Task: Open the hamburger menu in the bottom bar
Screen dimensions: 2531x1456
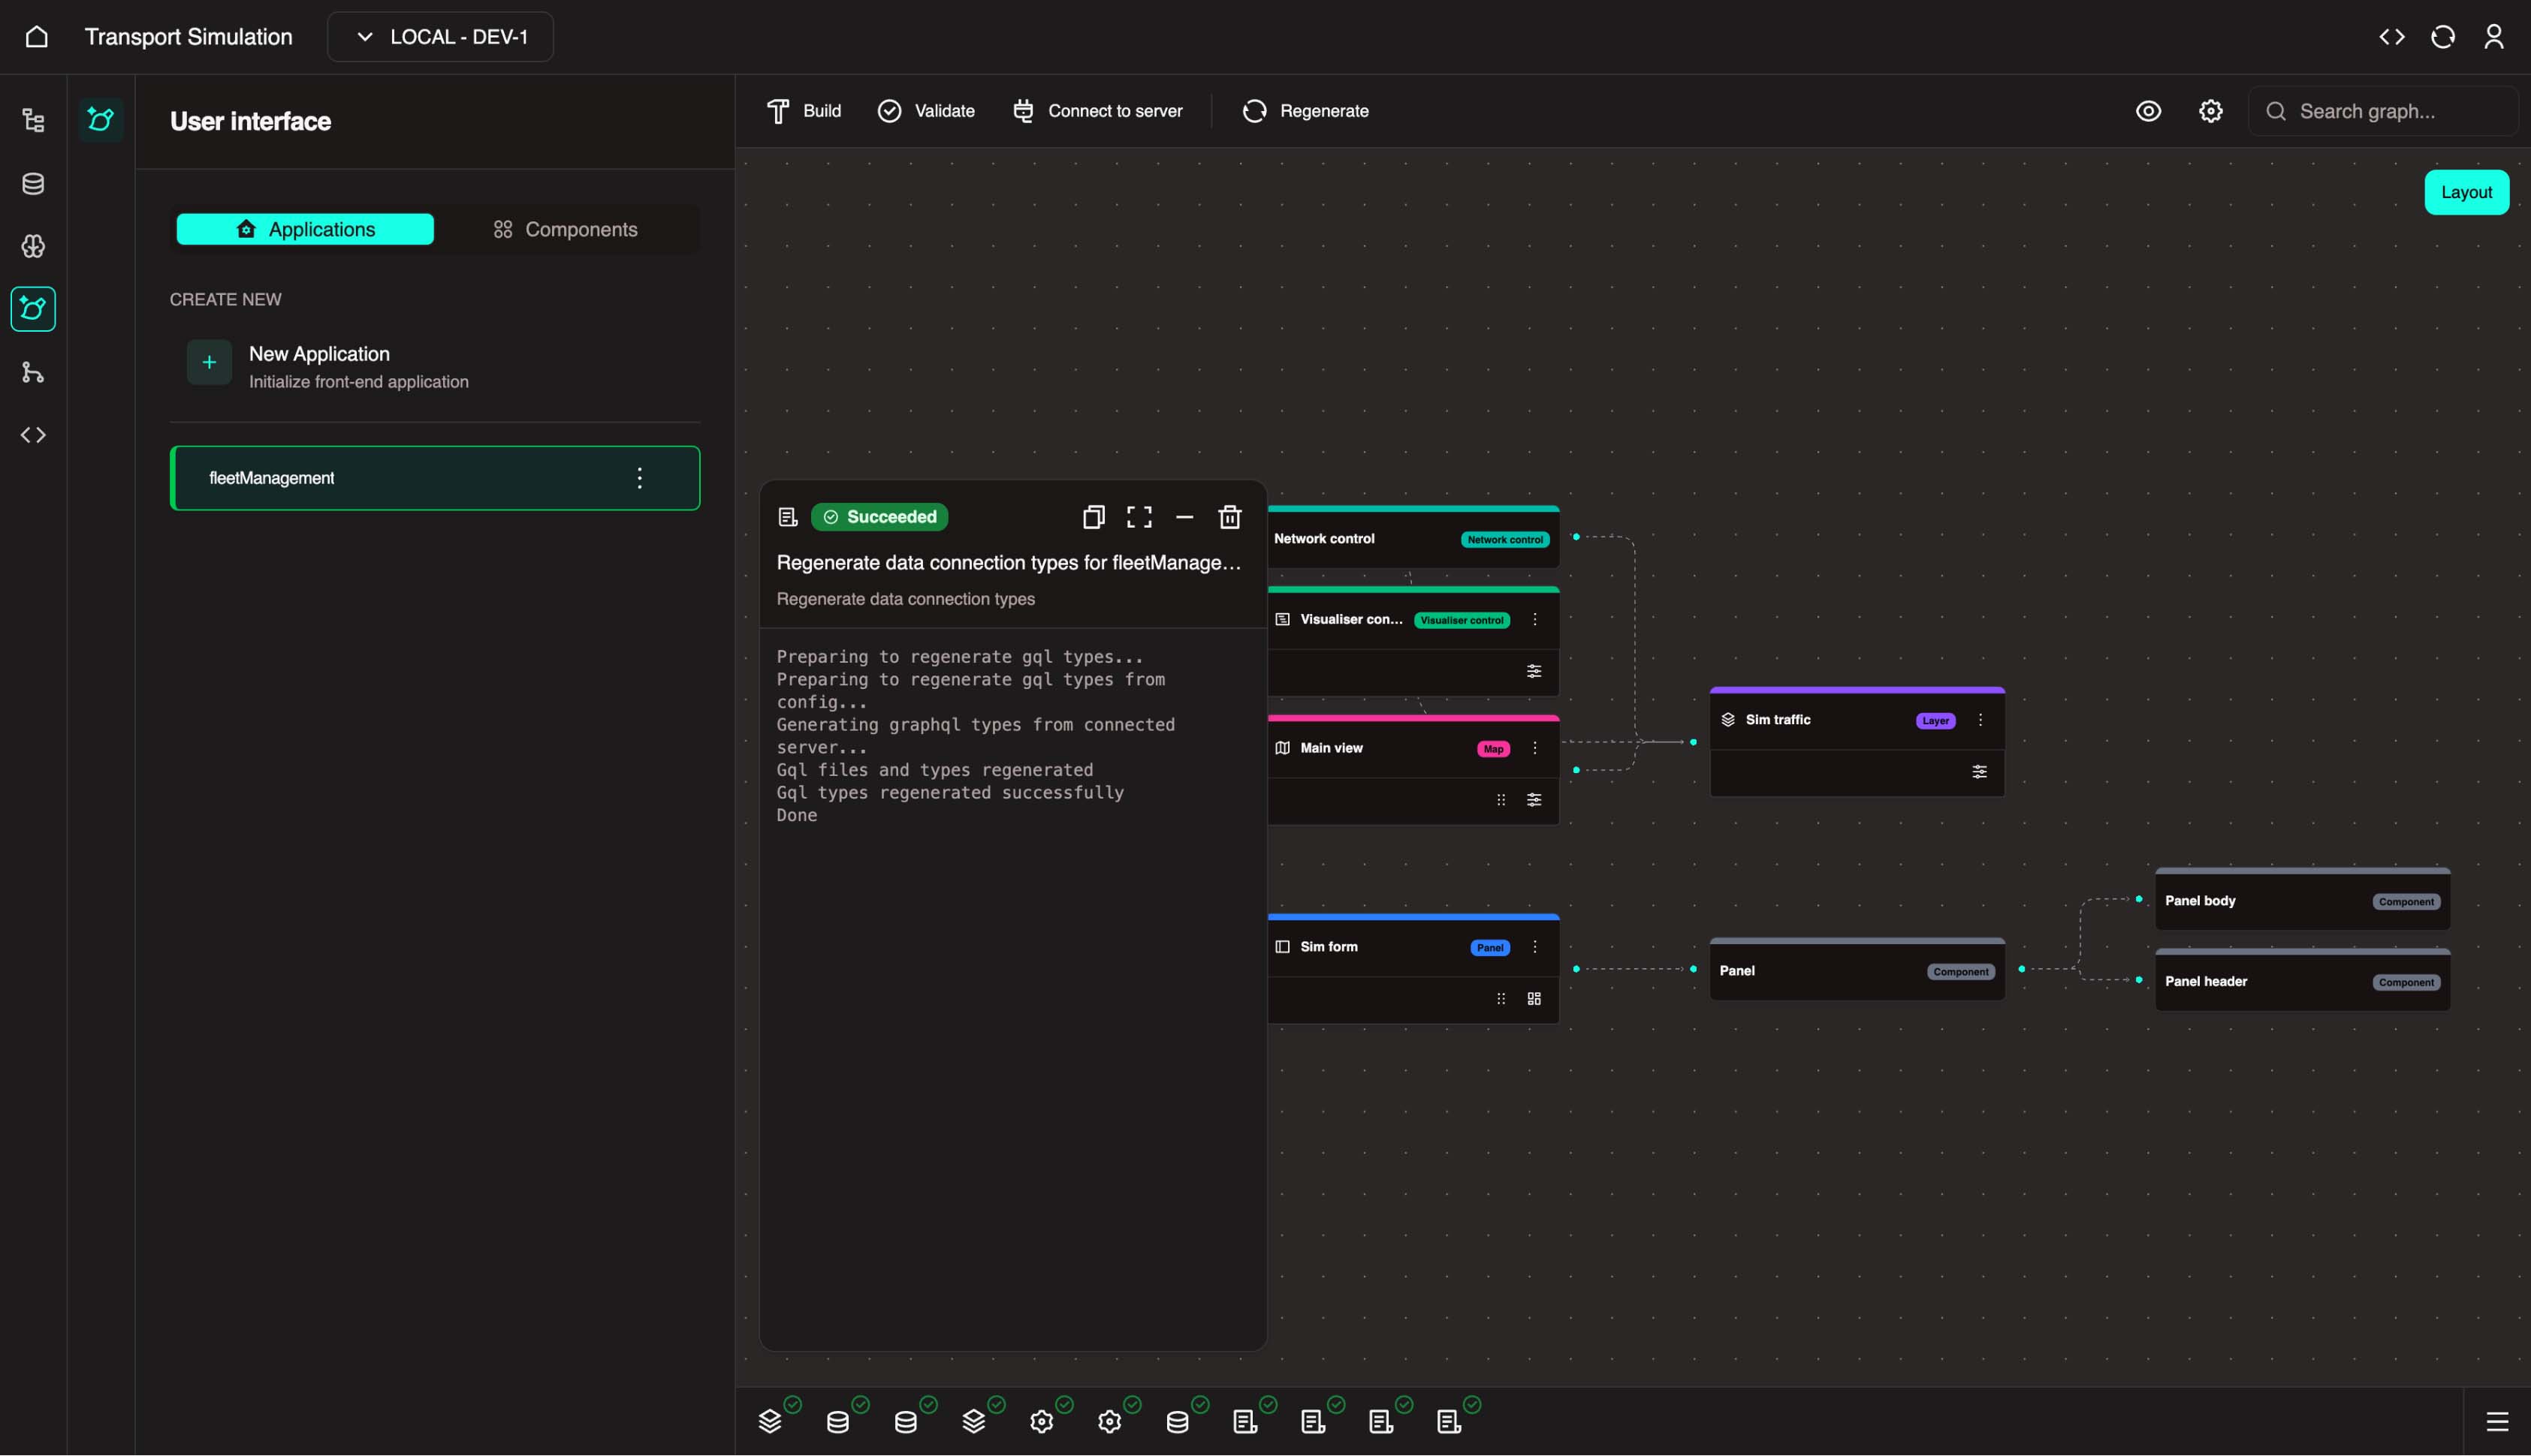Action: (x=2497, y=1421)
